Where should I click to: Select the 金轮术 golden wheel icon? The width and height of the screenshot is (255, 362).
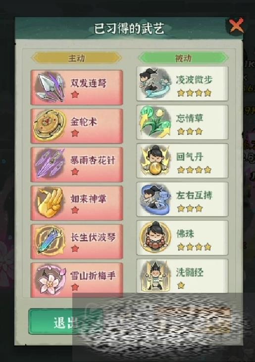(50, 125)
